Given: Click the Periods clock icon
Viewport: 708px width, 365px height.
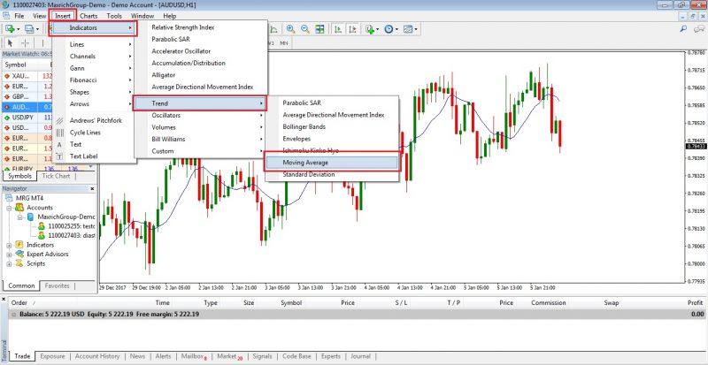Looking at the screenshot, I should tap(389, 29).
